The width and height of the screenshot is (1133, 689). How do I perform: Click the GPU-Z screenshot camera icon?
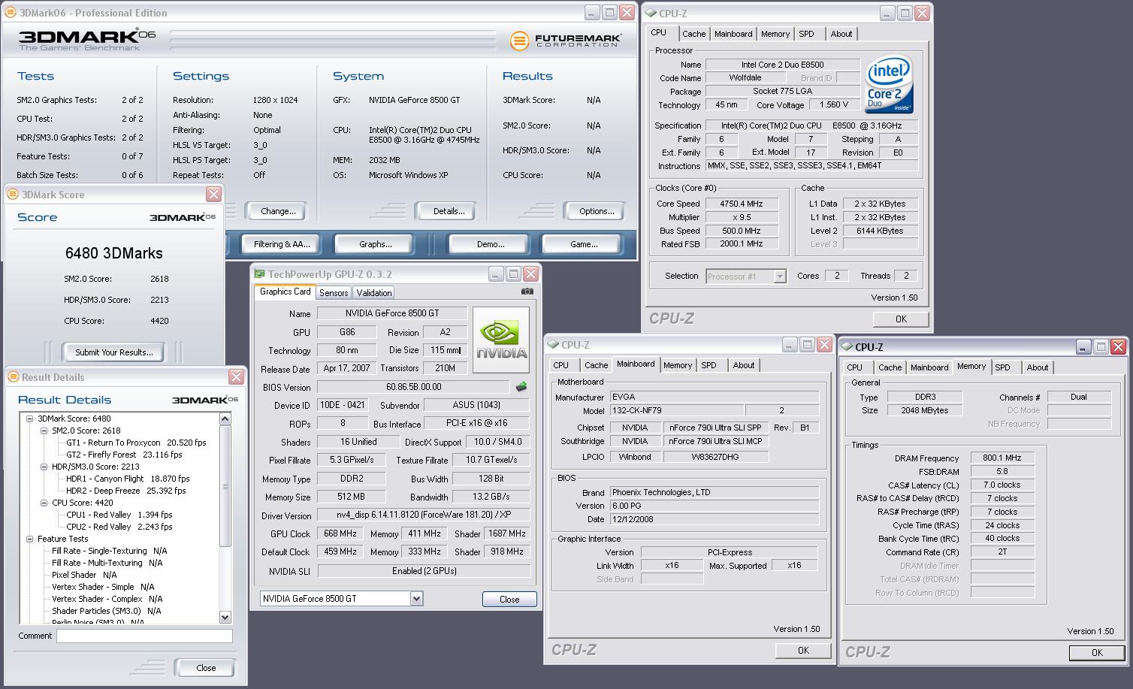tap(527, 292)
